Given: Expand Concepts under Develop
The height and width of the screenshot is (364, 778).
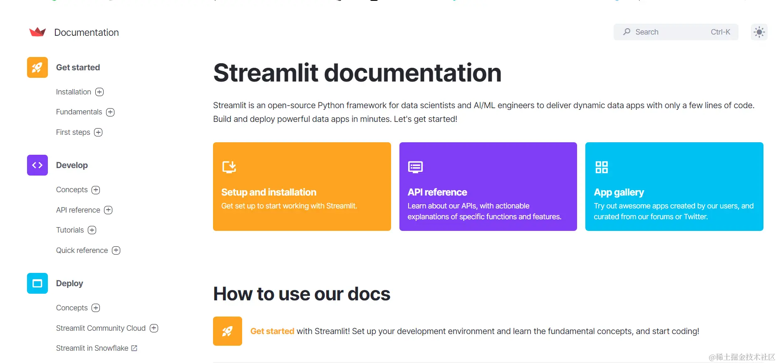Looking at the screenshot, I should (96, 190).
